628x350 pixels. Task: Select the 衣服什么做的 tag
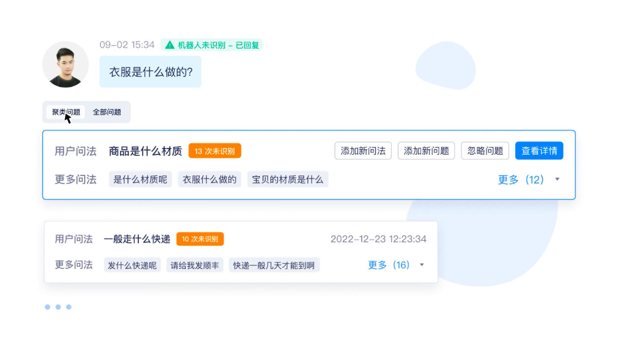(x=210, y=179)
